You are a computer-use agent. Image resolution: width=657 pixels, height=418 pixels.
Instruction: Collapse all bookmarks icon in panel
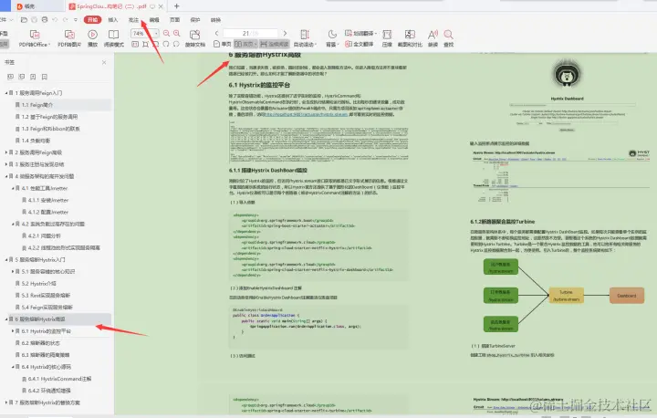tap(21, 77)
